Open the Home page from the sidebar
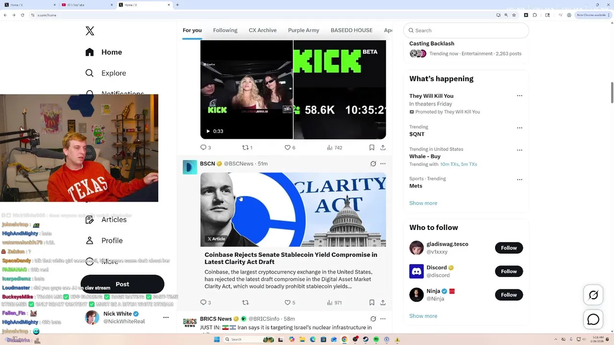The height and width of the screenshot is (345, 614). [104, 52]
